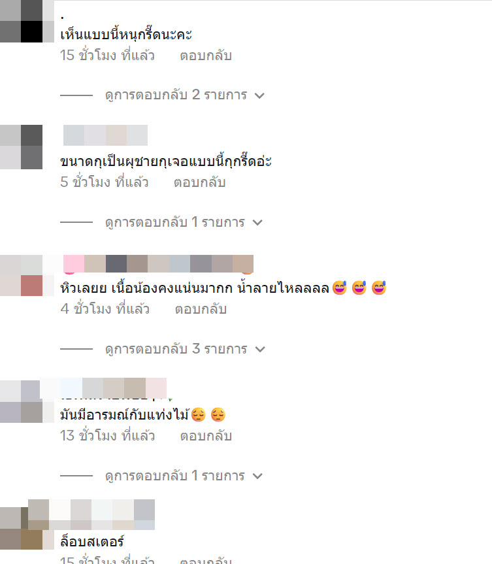Open avatar of หิวเลยย commenter

[x=21, y=276]
